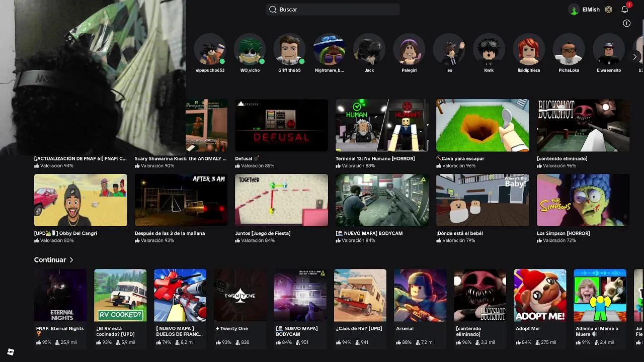Open Twenty One game thumbnail
This screenshot has height=362, width=644.
click(x=240, y=295)
